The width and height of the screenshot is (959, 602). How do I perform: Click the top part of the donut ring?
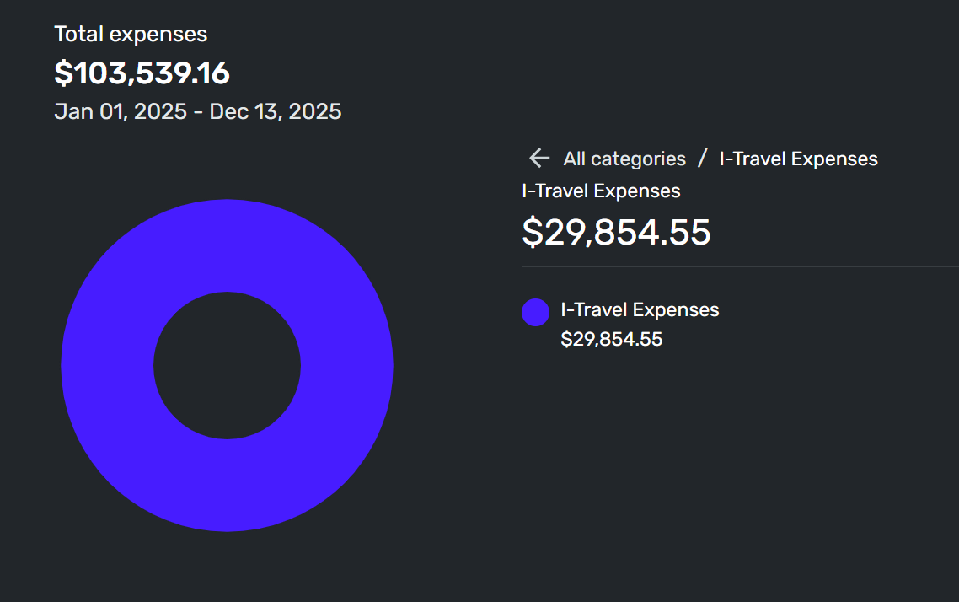point(227,245)
